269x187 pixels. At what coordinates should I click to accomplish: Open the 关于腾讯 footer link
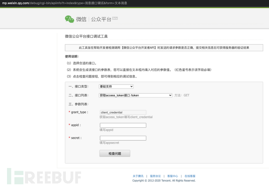(138, 176)
